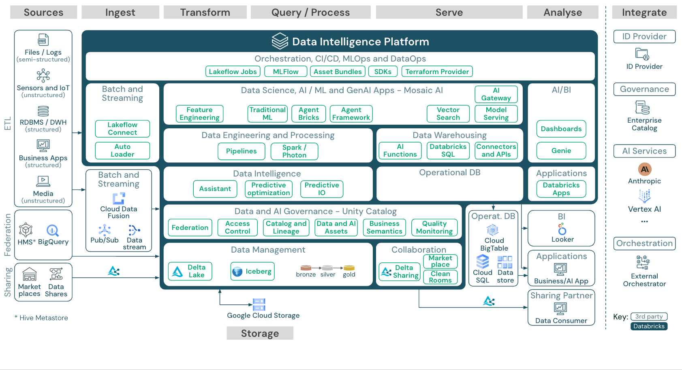Click the Auto Loader box
The height and width of the screenshot is (370, 682).
[122, 151]
